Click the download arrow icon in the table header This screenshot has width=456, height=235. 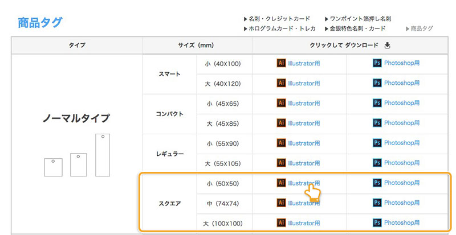(387, 46)
